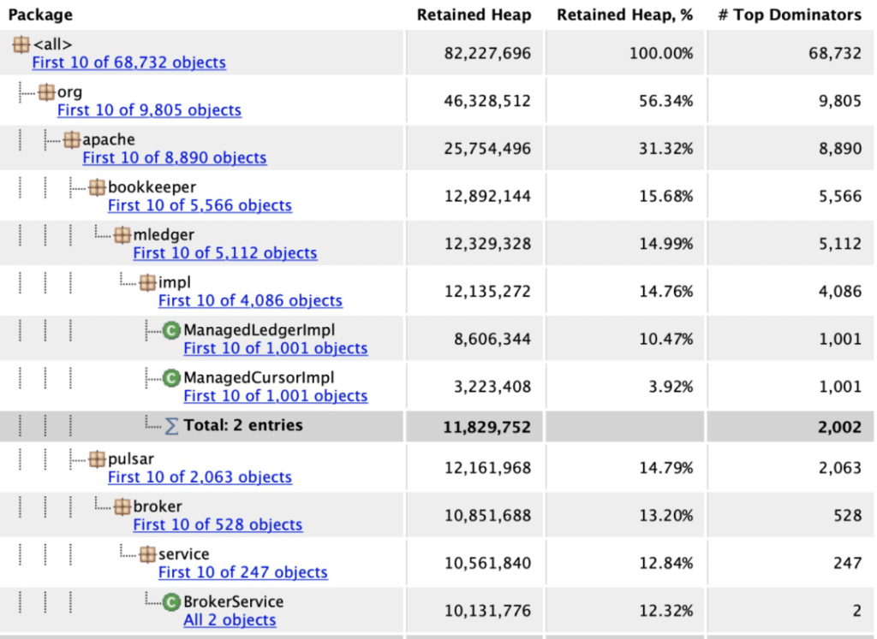The height and width of the screenshot is (639, 877).
Task: Open 'First 10 of 2,063 objects' link
Action: click(200, 477)
